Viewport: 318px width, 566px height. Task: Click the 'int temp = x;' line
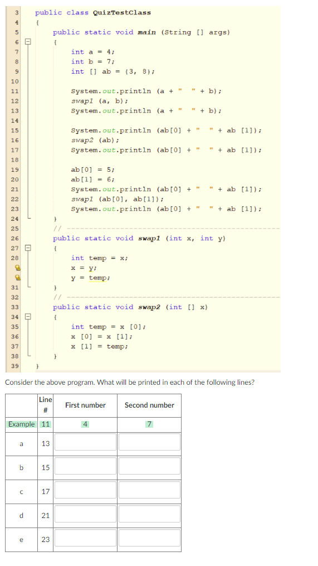100,258
